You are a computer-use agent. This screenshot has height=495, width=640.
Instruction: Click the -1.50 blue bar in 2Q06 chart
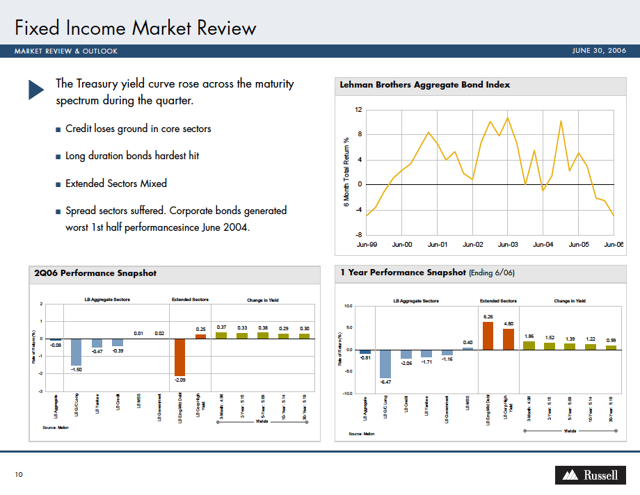click(x=76, y=352)
